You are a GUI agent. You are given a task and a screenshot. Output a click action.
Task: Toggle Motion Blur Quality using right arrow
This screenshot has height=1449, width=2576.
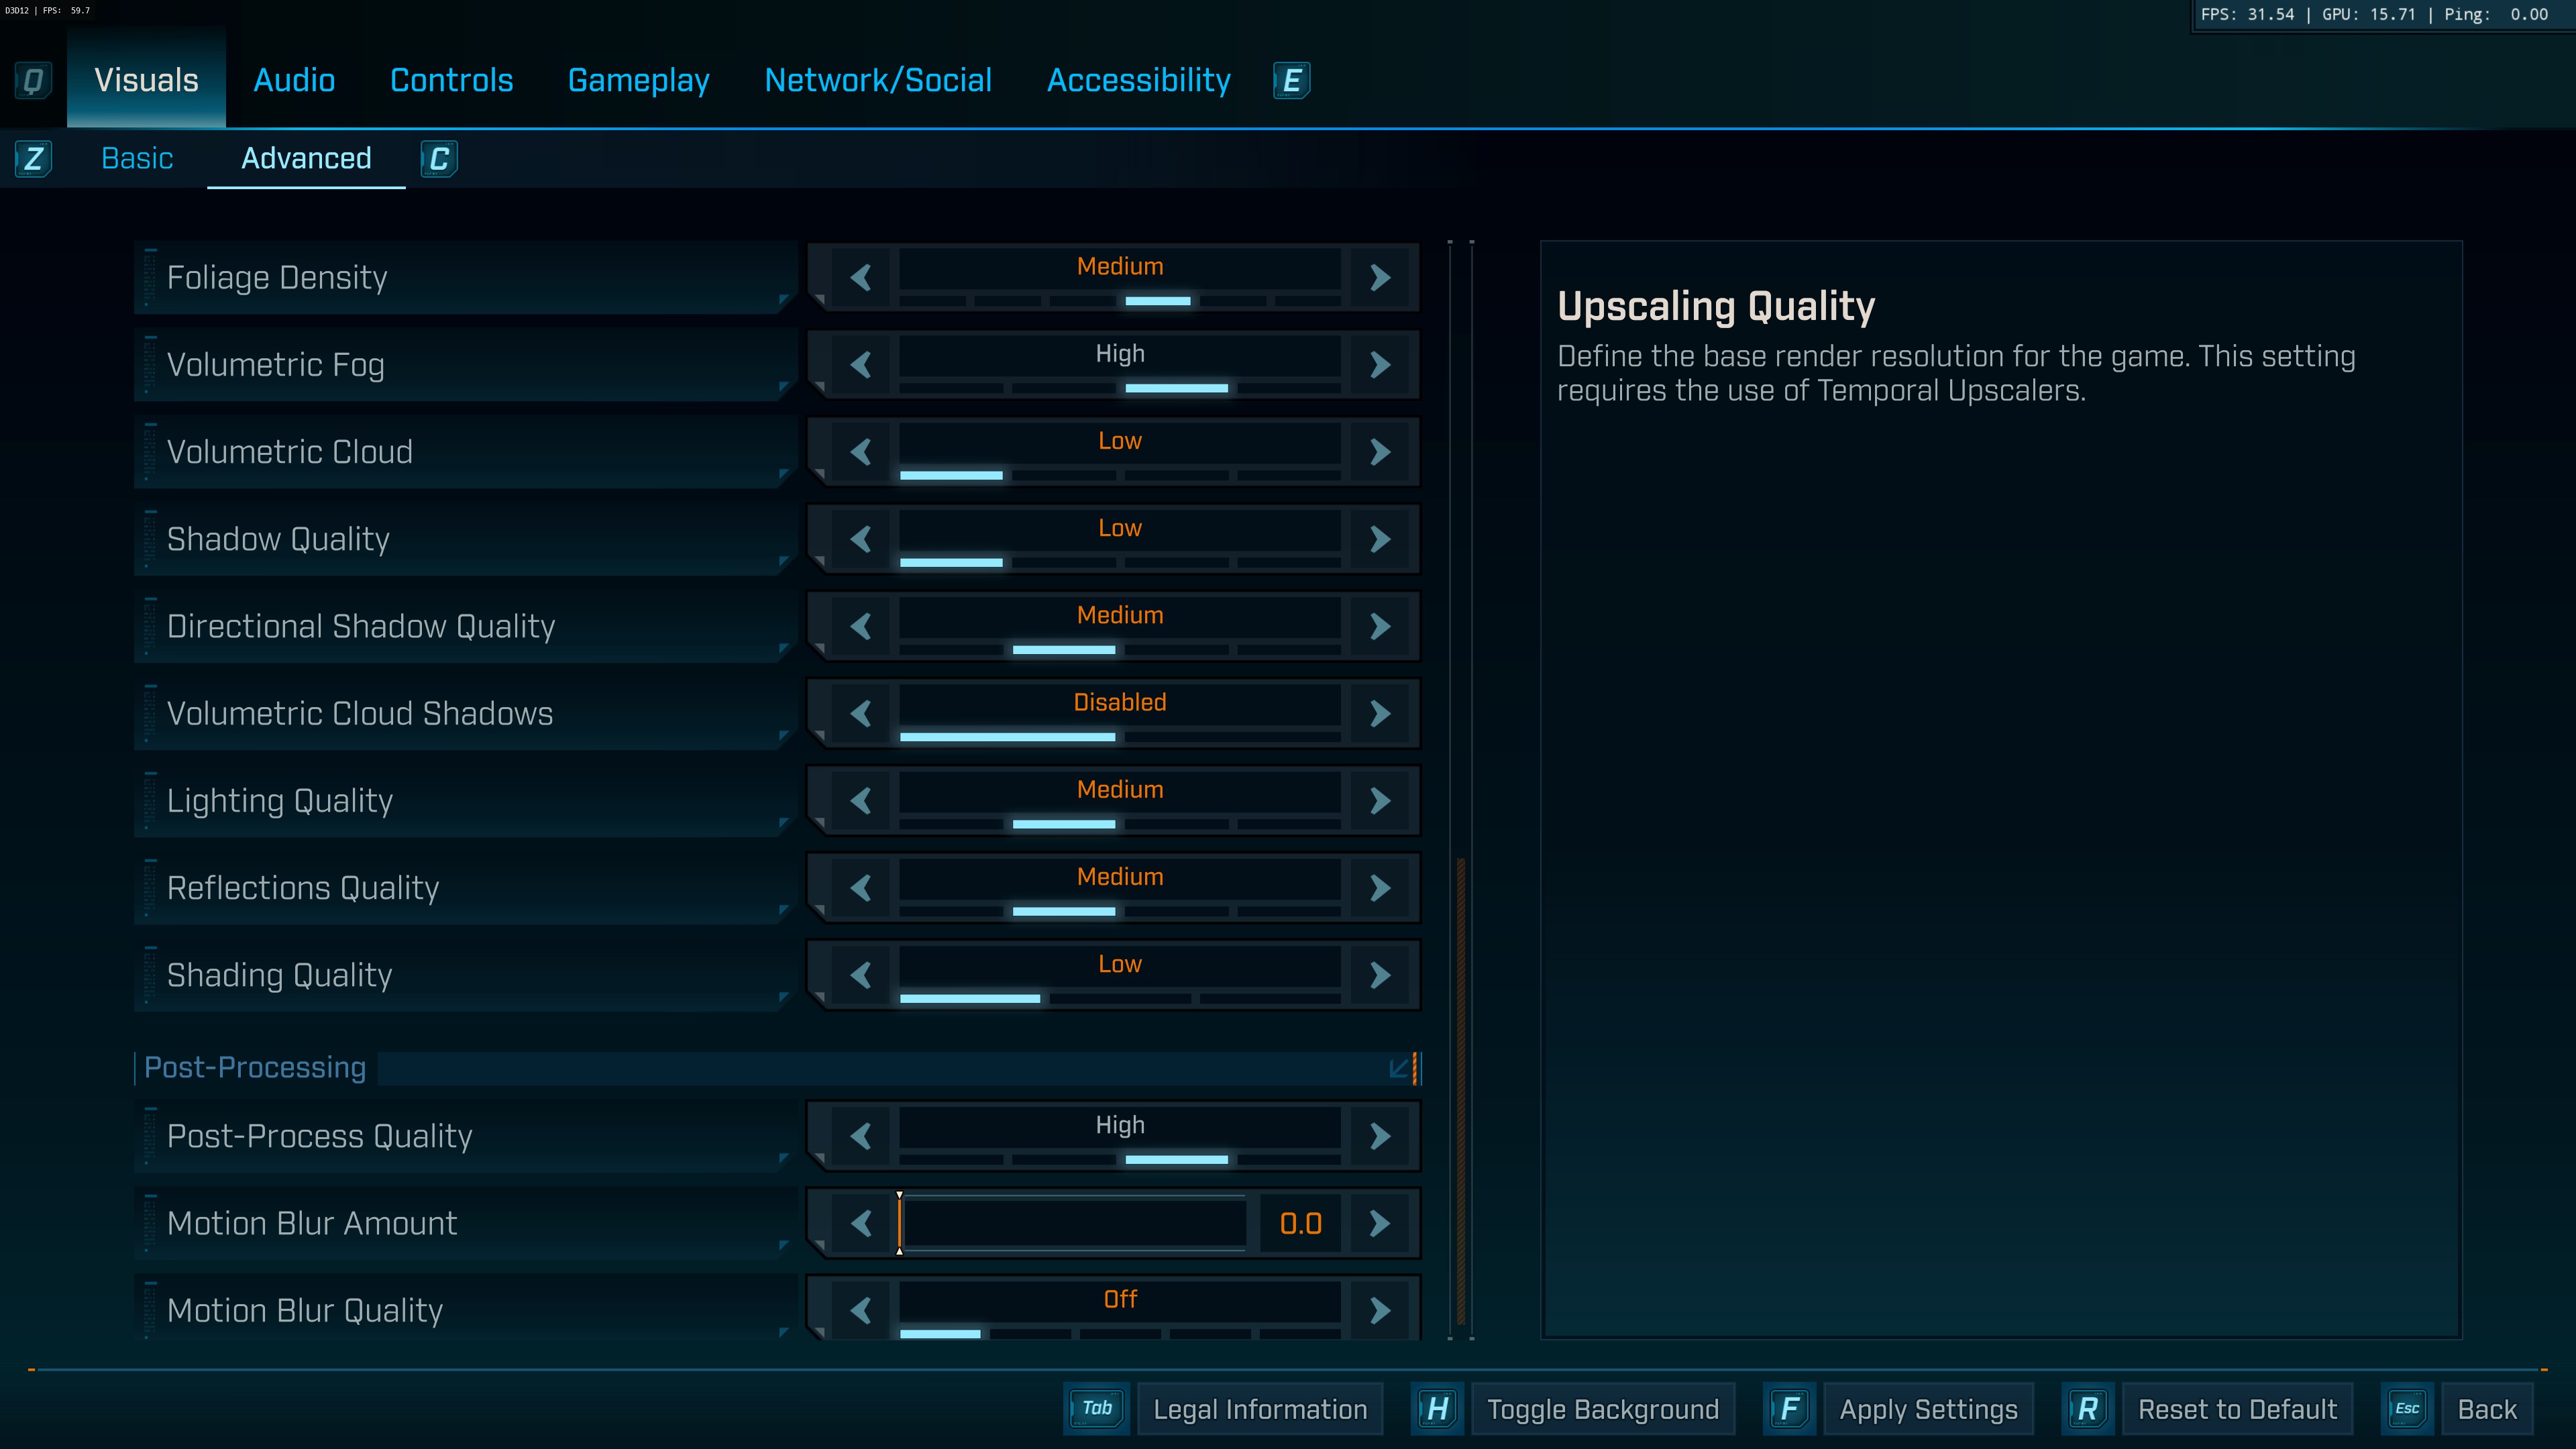(1380, 1310)
